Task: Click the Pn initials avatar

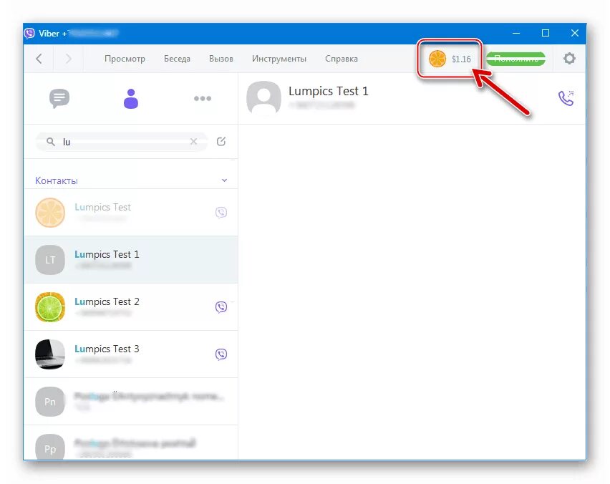Action: point(50,402)
